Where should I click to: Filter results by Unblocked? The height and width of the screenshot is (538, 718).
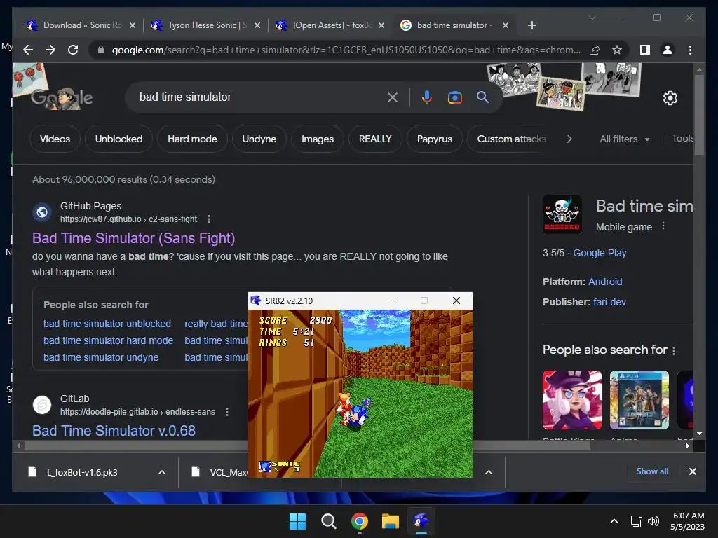click(x=118, y=139)
